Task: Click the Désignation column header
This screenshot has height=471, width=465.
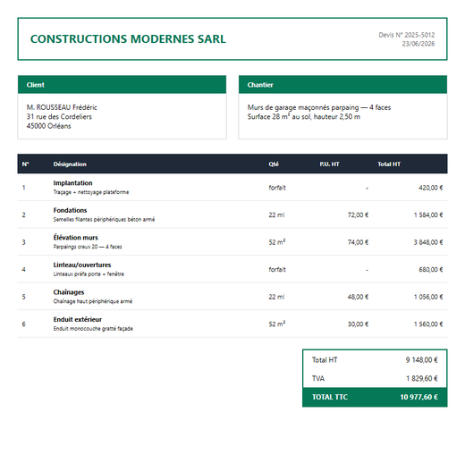Action: click(x=70, y=164)
